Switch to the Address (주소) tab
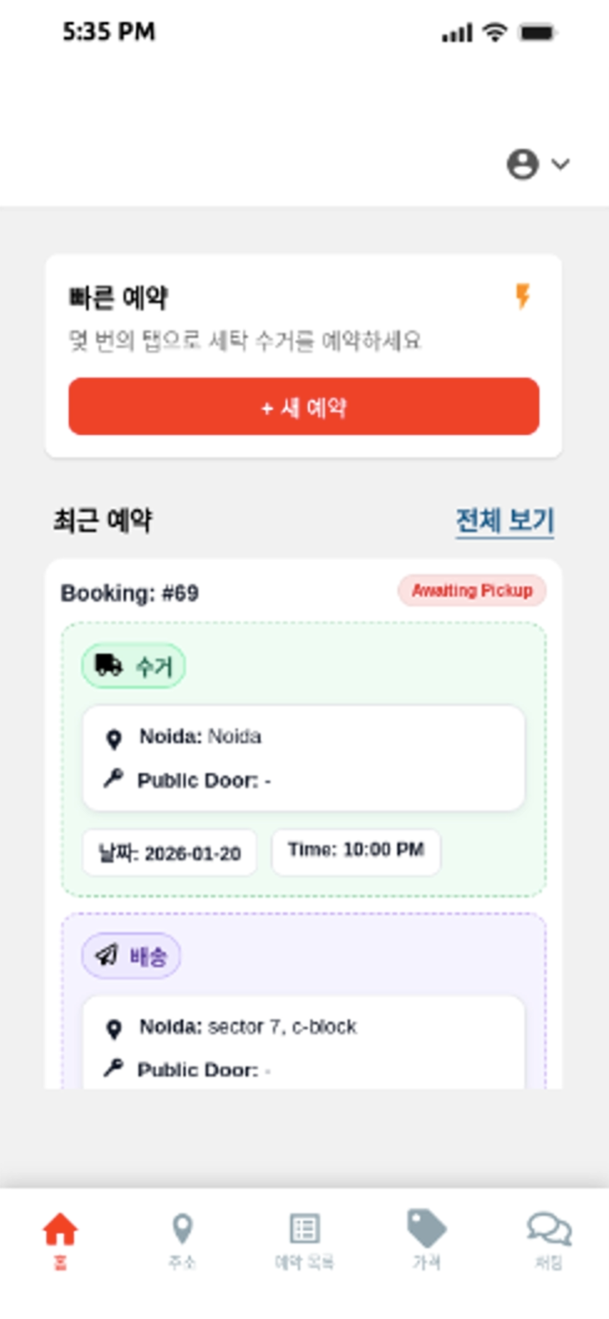Viewport: 609px width, 1319px height. point(182,1240)
